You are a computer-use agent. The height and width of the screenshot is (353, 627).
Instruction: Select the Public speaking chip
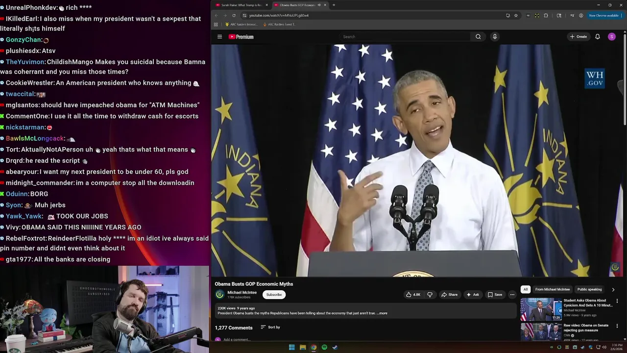click(x=589, y=289)
